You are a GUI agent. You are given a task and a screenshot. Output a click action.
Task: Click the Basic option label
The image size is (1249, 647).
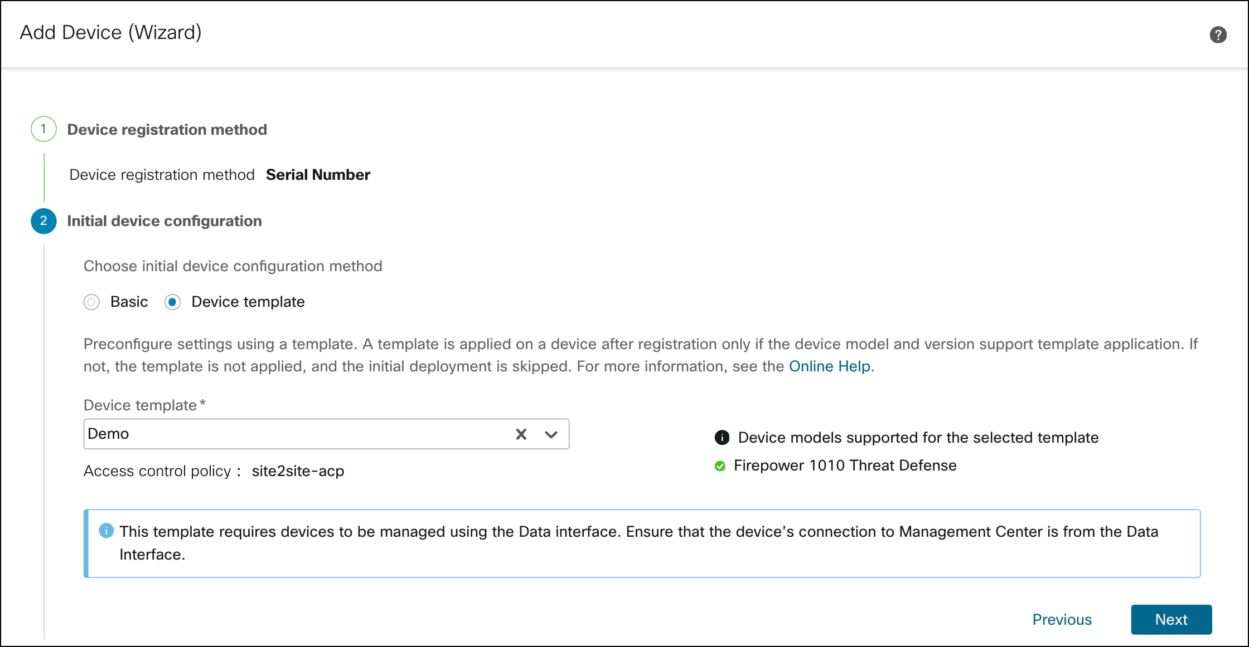point(129,302)
